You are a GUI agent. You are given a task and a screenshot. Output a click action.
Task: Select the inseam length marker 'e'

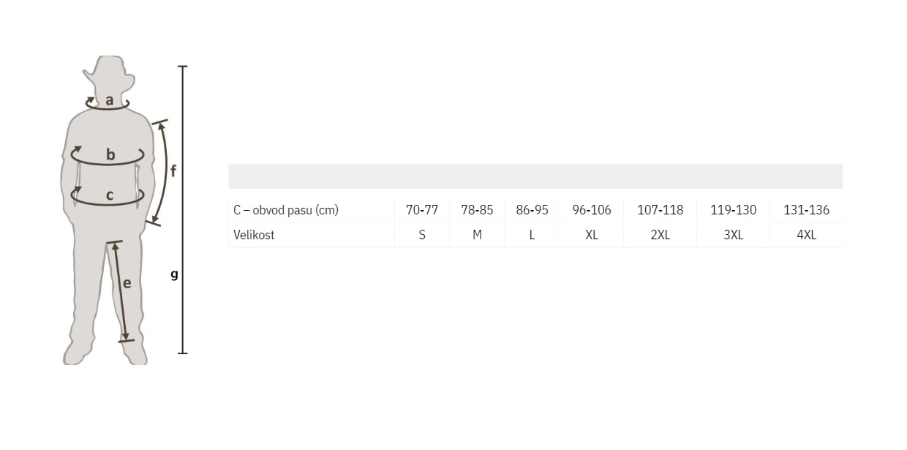click(x=127, y=283)
